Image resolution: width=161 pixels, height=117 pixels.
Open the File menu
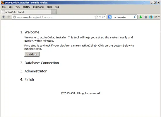(4, 7)
